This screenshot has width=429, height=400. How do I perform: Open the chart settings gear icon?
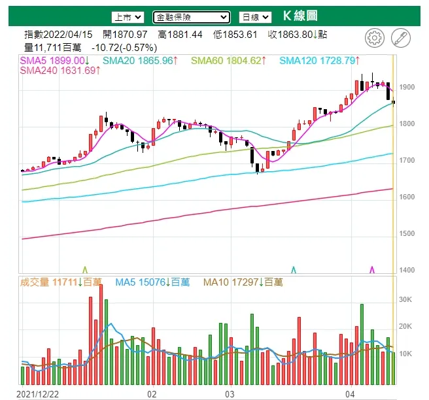coord(374,38)
